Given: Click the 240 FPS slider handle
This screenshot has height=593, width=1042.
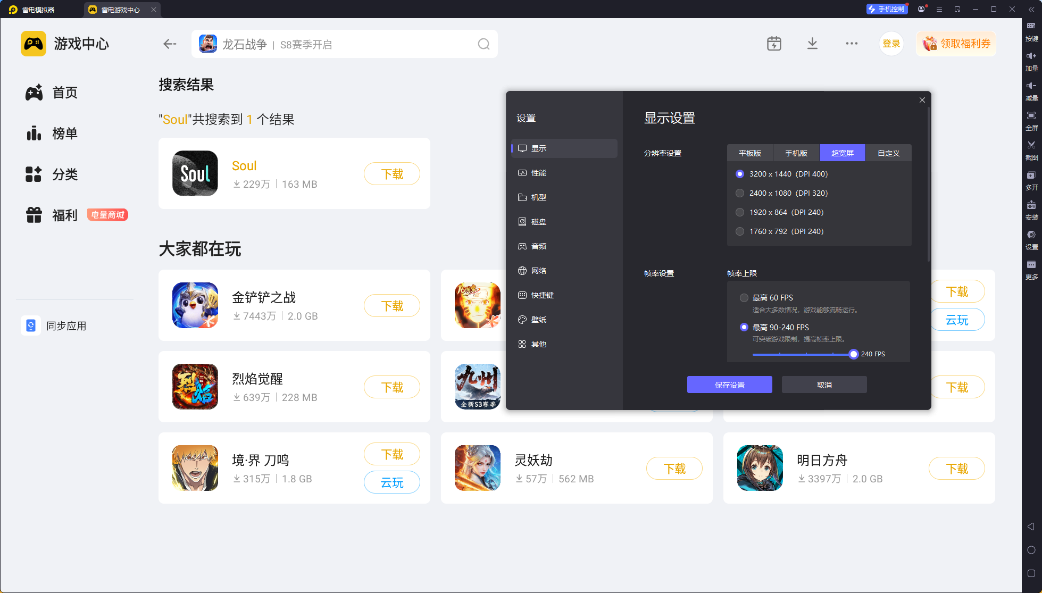Looking at the screenshot, I should point(853,354).
